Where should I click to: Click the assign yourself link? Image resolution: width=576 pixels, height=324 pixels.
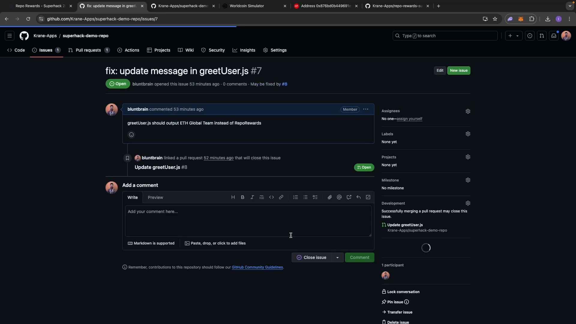[x=409, y=119]
